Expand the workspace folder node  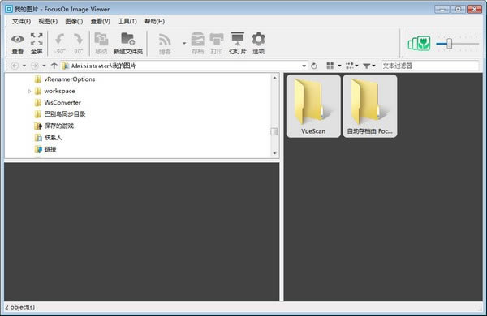(29, 92)
